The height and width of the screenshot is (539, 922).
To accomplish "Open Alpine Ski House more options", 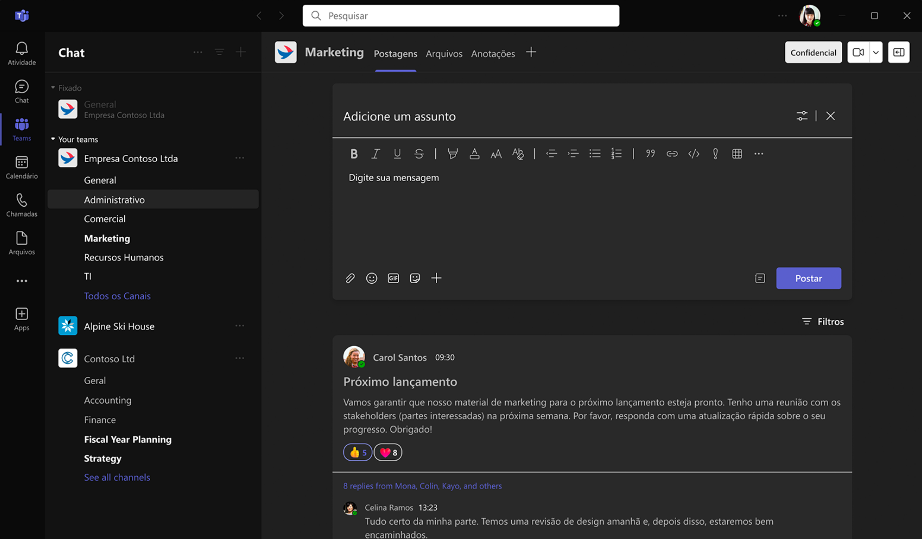I will click(240, 326).
